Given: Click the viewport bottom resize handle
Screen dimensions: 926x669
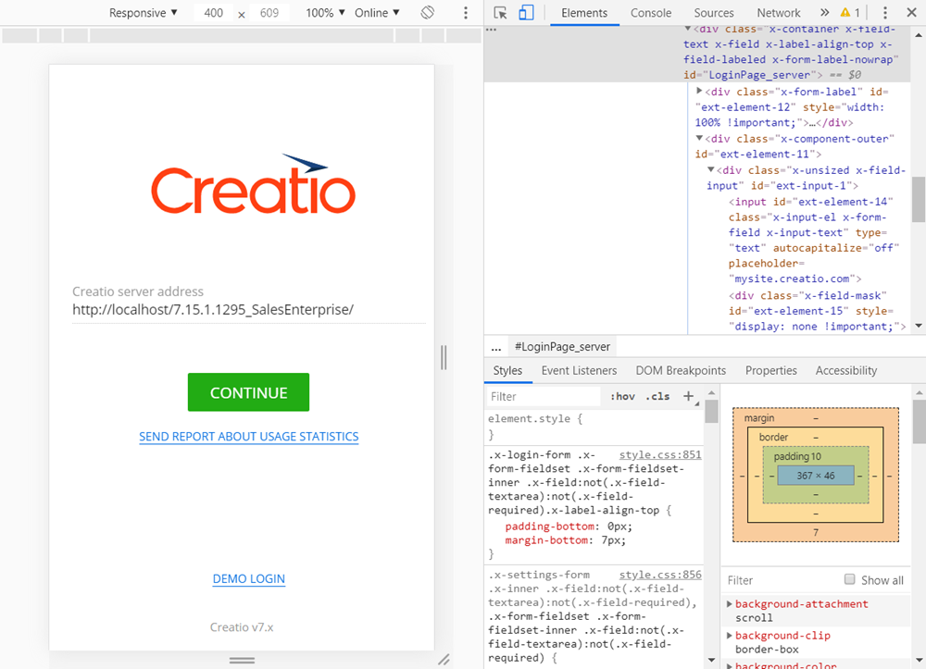Looking at the screenshot, I should [x=242, y=660].
